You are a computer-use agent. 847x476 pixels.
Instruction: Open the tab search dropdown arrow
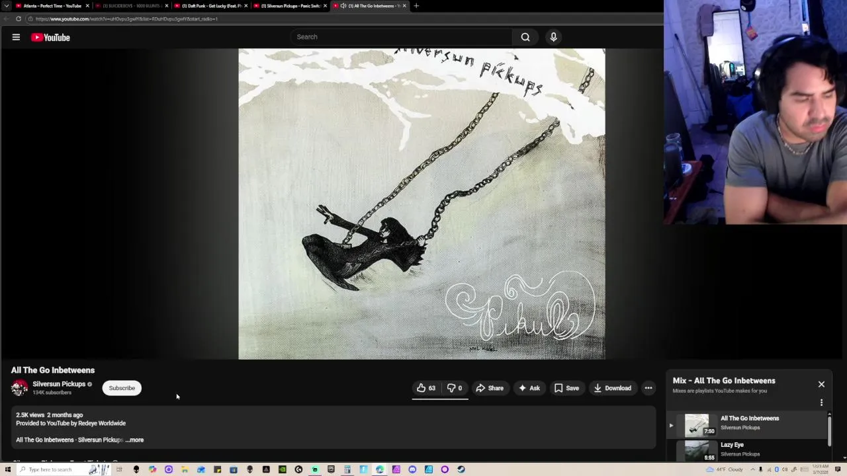point(7,6)
